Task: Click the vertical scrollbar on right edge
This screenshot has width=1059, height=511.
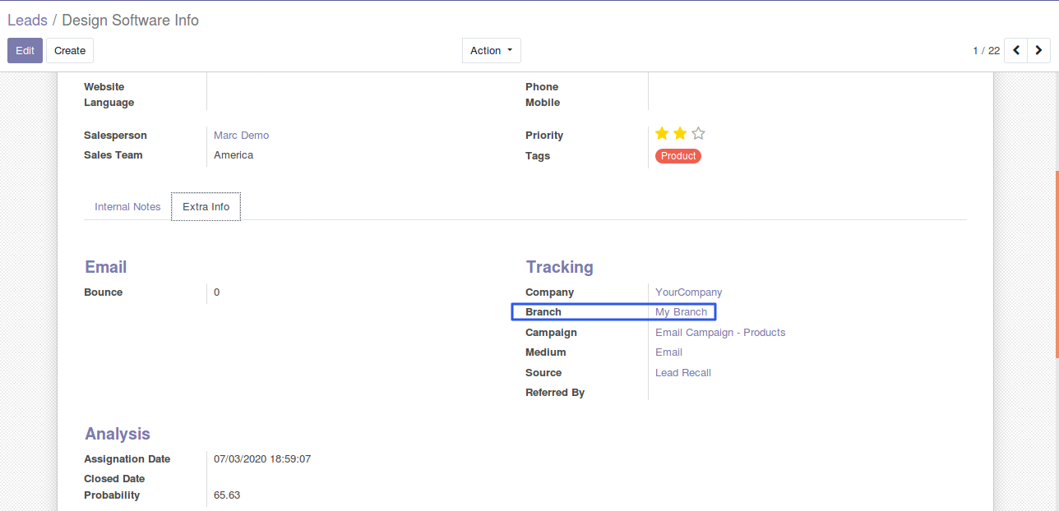Action: coord(1056,263)
